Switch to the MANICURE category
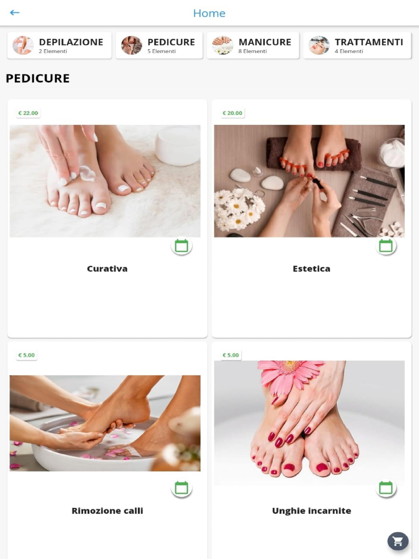Screen dimensions: 419x559 (253, 45)
